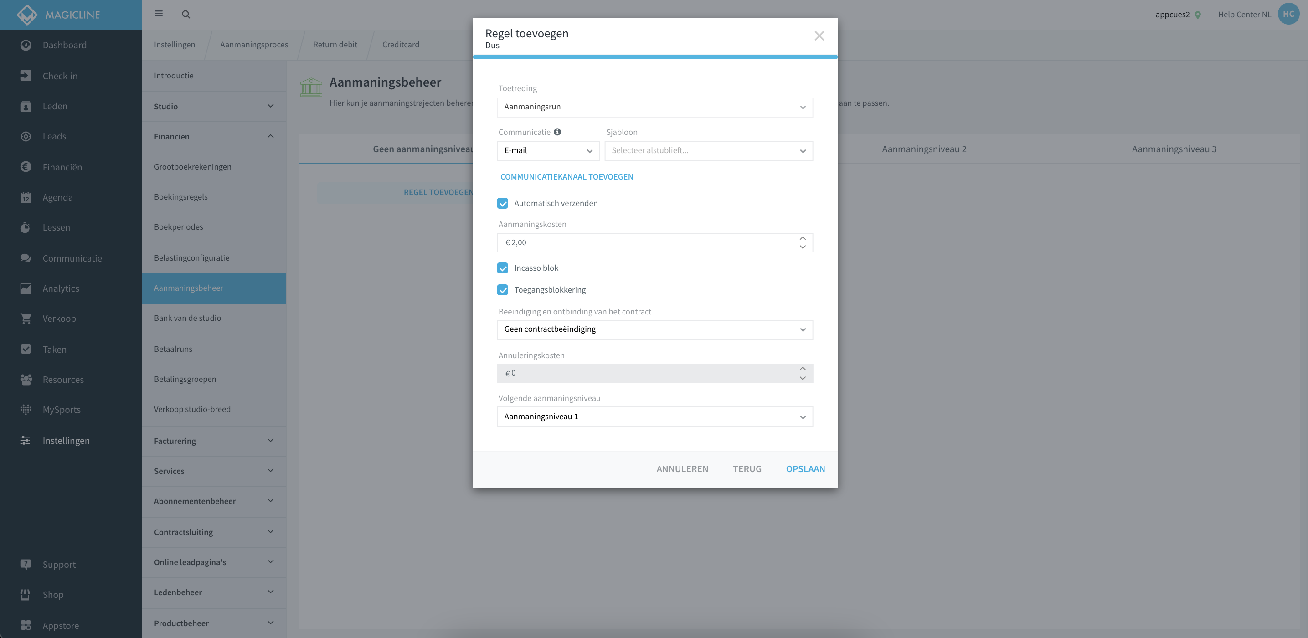The width and height of the screenshot is (1308, 638).
Task: Open the search magnifier icon
Action: pos(186,14)
